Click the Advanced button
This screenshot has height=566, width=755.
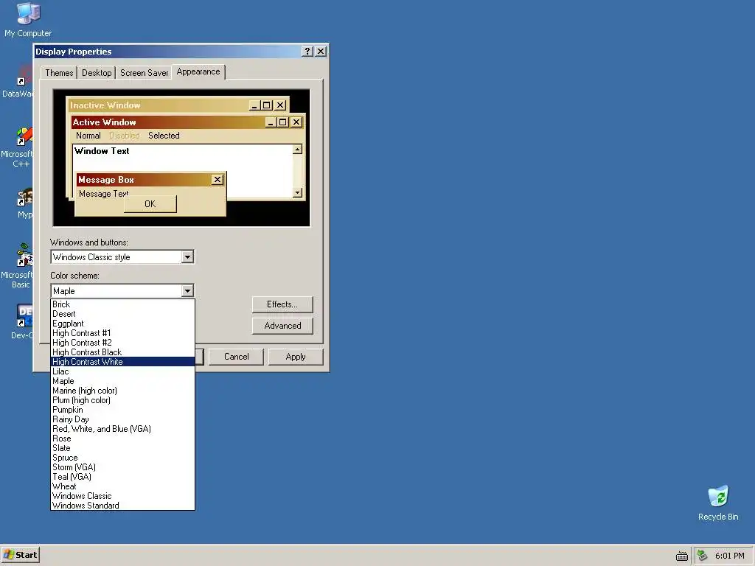point(282,326)
